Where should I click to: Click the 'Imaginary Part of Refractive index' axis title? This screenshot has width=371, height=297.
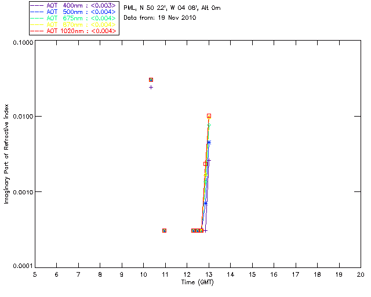coord(6,154)
